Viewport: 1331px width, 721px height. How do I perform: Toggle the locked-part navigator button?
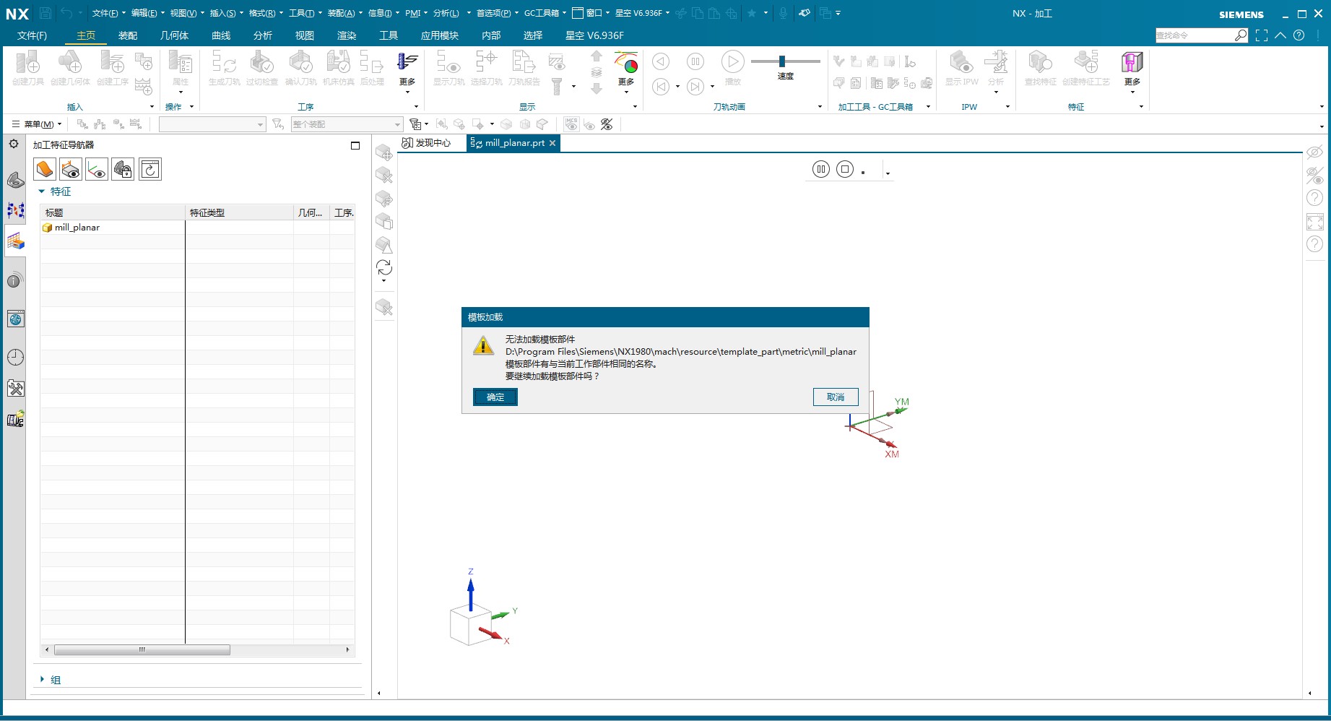[123, 169]
